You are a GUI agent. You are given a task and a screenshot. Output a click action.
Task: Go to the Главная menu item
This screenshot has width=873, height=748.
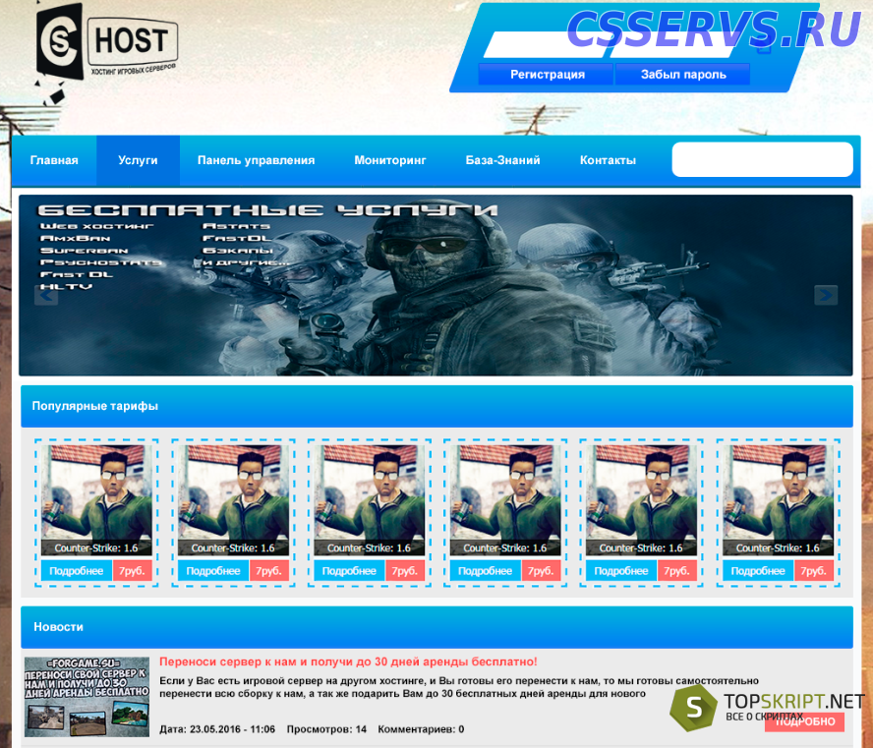click(x=54, y=160)
